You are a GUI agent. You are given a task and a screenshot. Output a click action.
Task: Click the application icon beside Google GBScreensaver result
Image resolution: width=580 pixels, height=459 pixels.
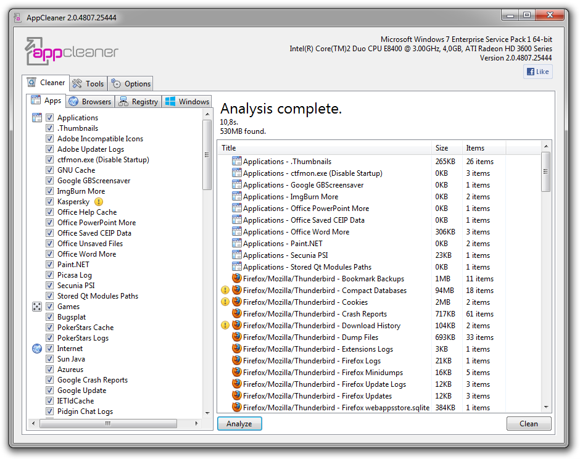click(237, 184)
